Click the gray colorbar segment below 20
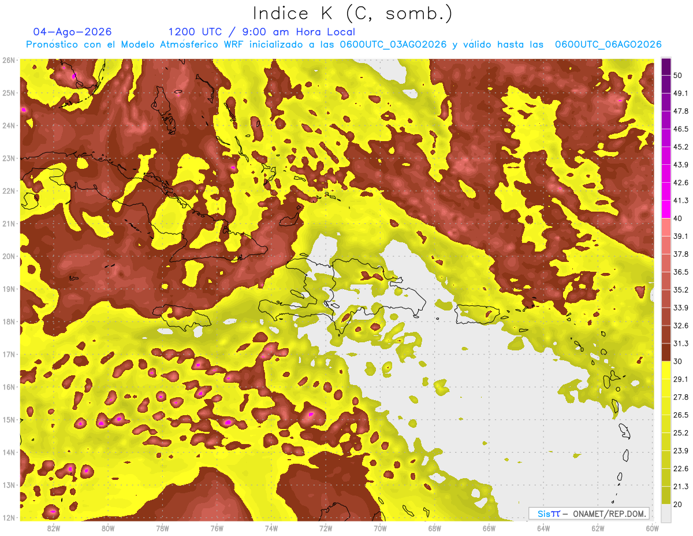Screen dimensions: 693x536 point(666,513)
